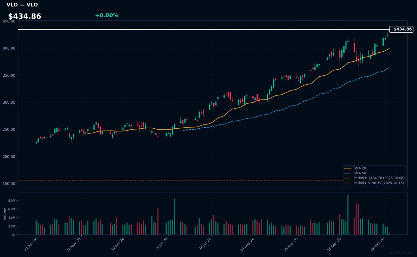Click the 450.00 price axis label
This screenshot has height=257, width=417.
(9, 21)
